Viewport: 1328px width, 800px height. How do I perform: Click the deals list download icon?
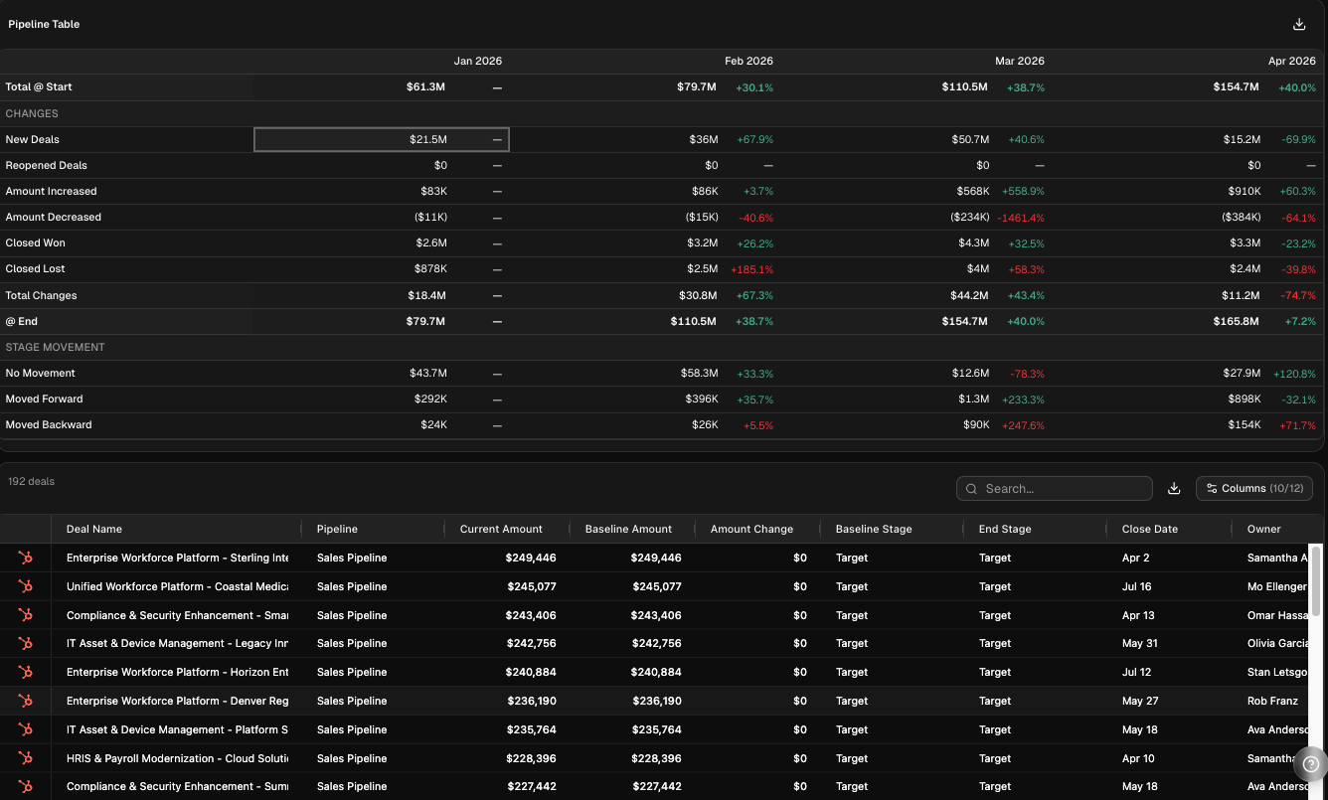[1174, 488]
